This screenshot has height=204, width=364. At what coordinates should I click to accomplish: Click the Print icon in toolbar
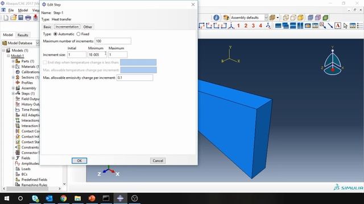point(28,18)
